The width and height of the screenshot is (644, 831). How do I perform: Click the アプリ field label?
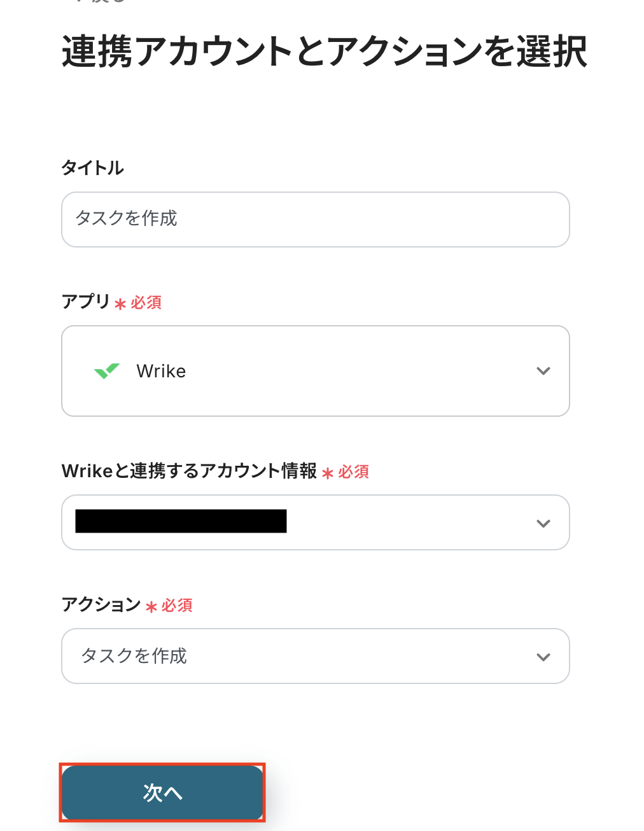coord(86,301)
